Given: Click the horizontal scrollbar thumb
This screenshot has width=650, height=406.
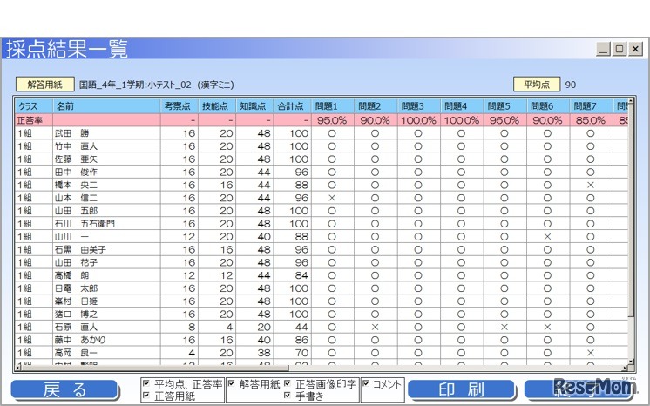Looking at the screenshot, I should tap(154, 368).
